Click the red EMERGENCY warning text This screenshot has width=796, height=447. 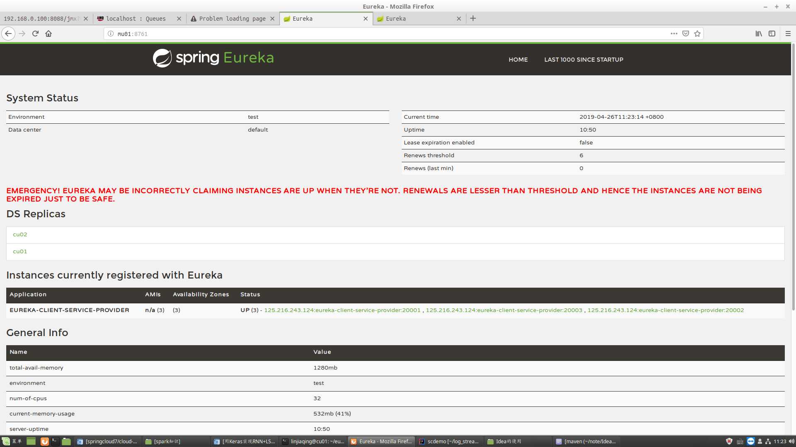pos(384,195)
